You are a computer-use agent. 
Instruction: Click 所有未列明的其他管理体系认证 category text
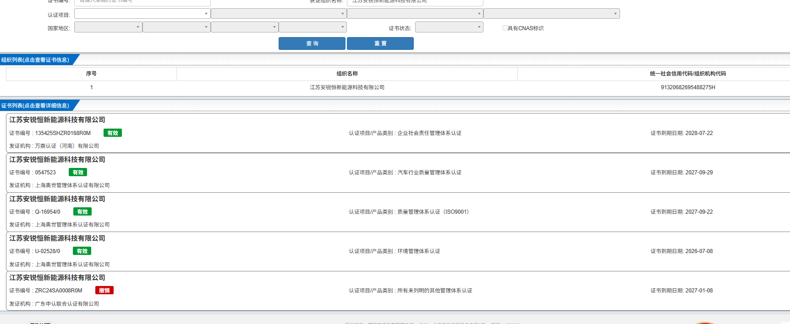pos(435,291)
